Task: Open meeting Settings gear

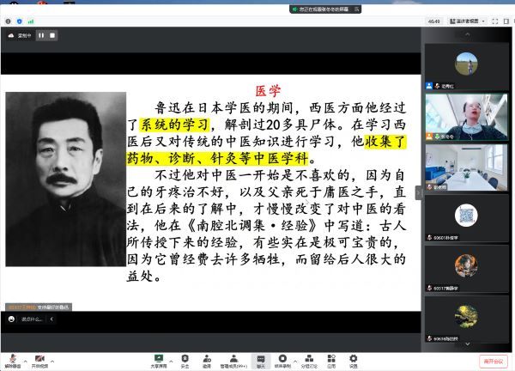Action: (353, 359)
